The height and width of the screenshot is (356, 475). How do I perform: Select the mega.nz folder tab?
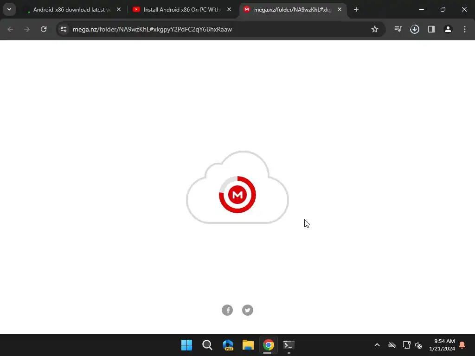tap(292, 10)
